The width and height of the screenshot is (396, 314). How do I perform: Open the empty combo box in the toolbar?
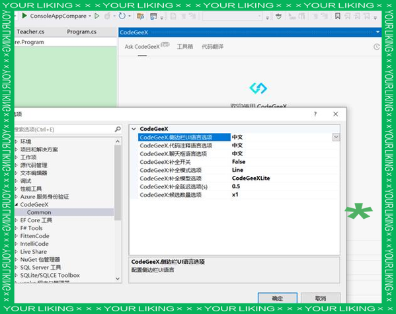click(x=232, y=17)
